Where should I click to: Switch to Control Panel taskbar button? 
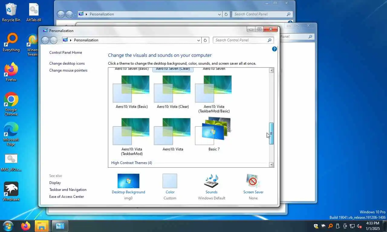60,226
